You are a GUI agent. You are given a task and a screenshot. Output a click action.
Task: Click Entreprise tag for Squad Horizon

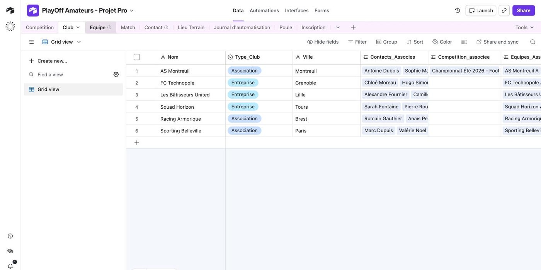243,106
